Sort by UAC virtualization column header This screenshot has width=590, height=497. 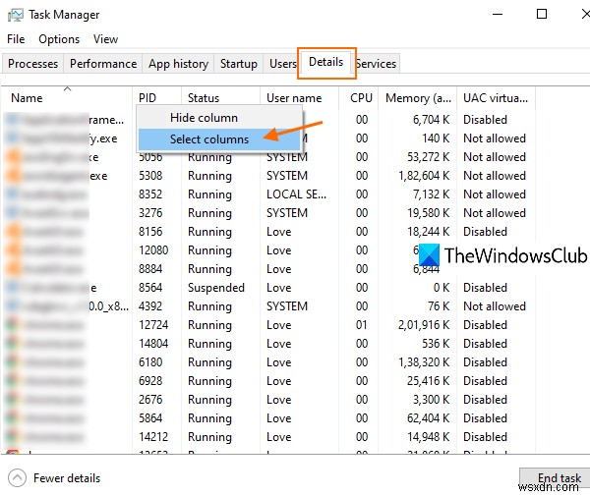496,98
